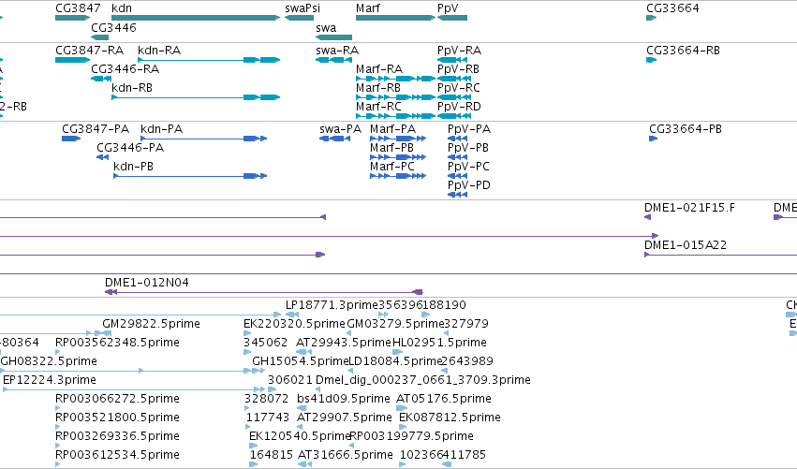Click the DME1-015A22 BAC label
The image size is (797, 469).
(x=686, y=245)
